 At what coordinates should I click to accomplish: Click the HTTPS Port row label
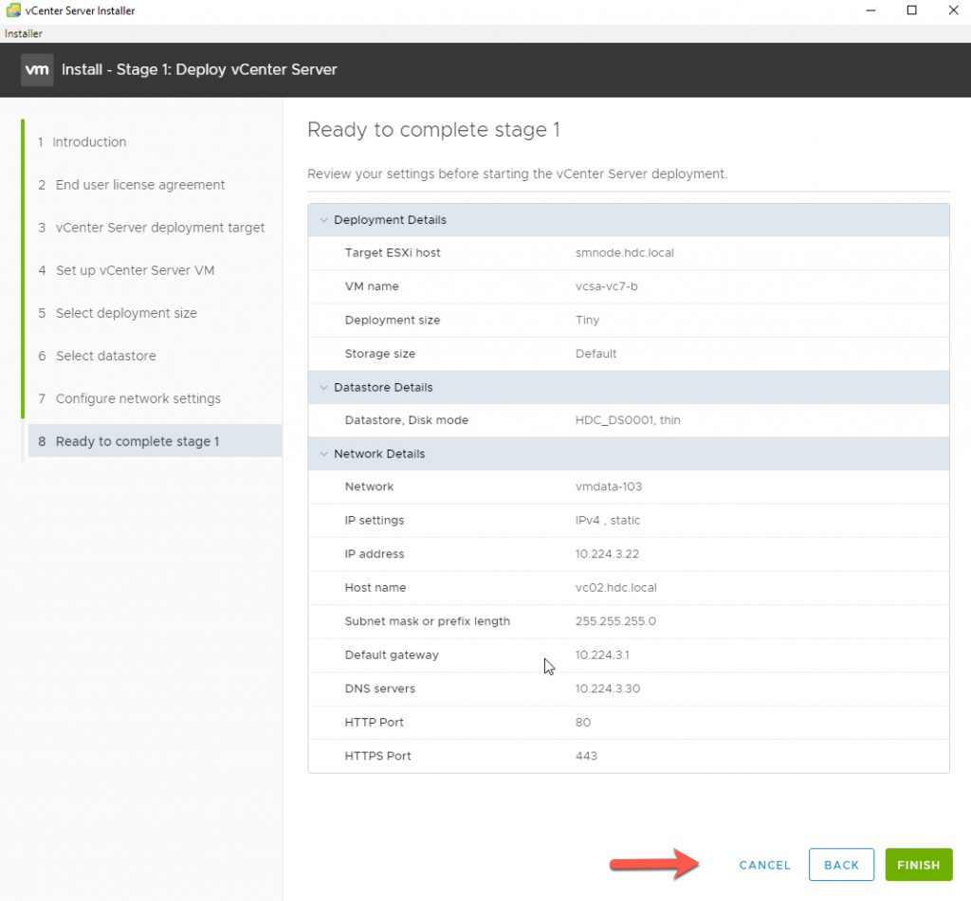point(377,756)
